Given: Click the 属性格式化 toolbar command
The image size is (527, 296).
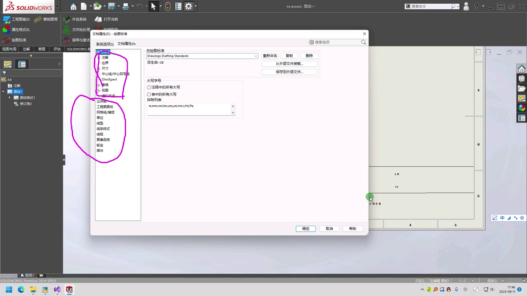Looking at the screenshot, I should (x=16, y=30).
